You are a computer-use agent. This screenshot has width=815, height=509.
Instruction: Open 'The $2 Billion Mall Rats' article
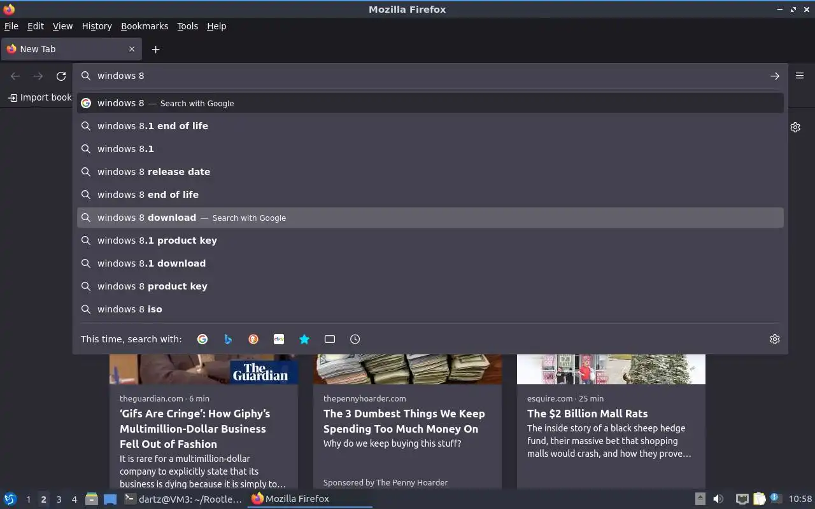tap(587, 414)
